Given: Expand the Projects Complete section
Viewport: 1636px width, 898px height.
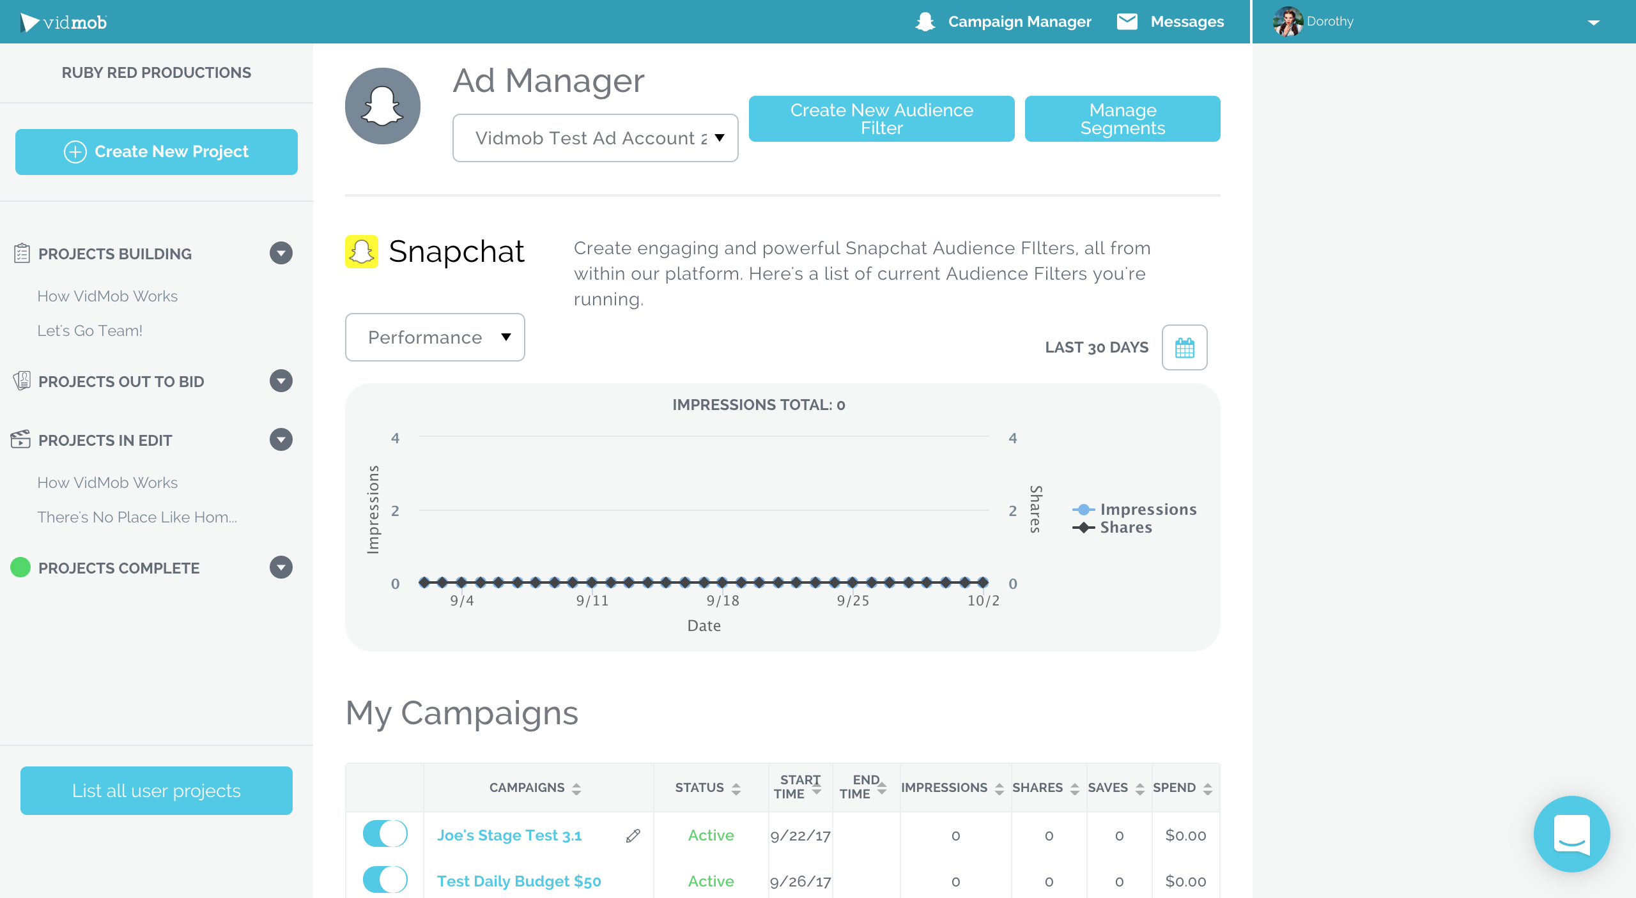Looking at the screenshot, I should pos(281,567).
